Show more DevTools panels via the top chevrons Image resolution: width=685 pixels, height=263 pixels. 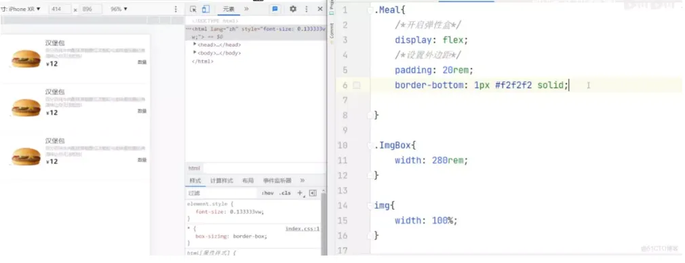[246, 9]
